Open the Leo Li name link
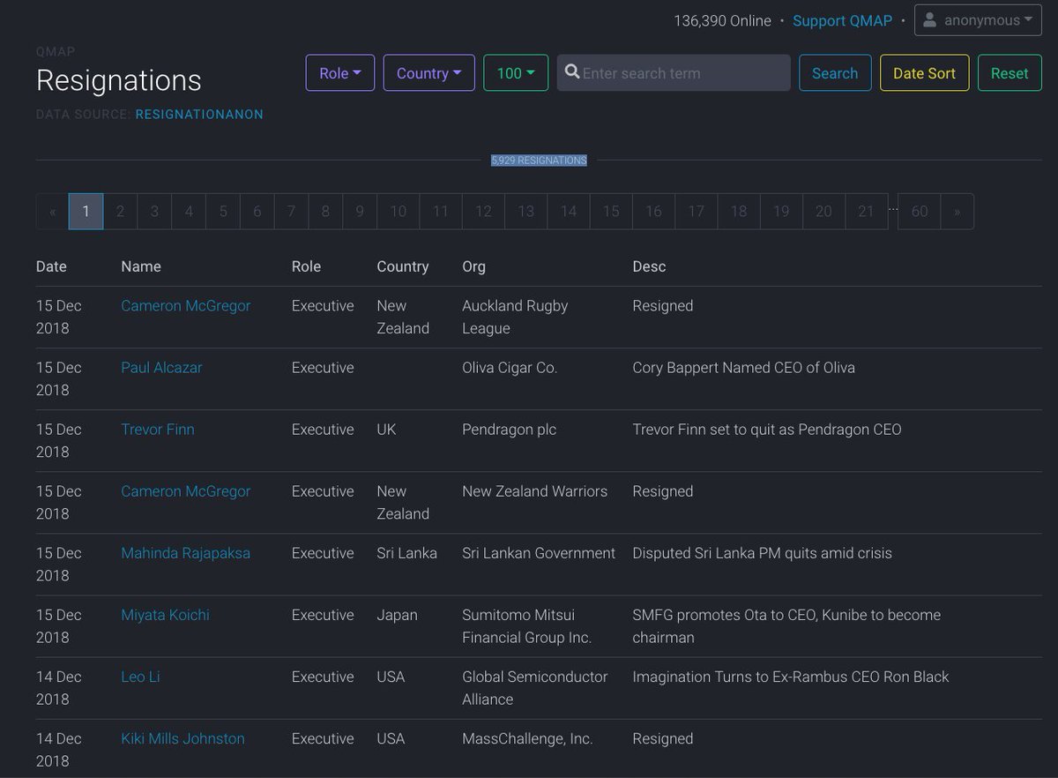The height and width of the screenshot is (778, 1058). click(x=140, y=677)
